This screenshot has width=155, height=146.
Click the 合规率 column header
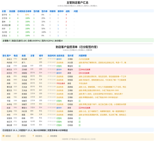coord(29,11)
